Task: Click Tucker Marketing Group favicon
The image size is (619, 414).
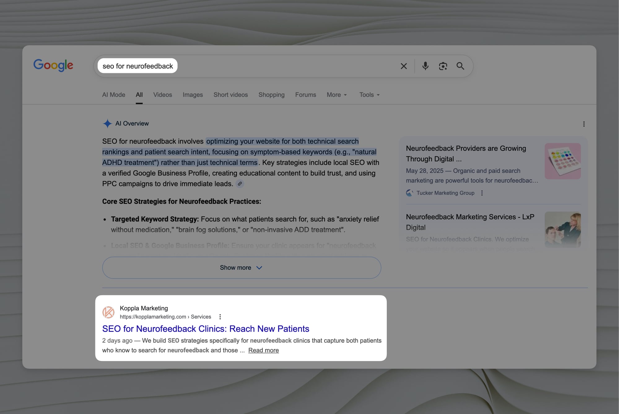Action: pyautogui.click(x=410, y=193)
